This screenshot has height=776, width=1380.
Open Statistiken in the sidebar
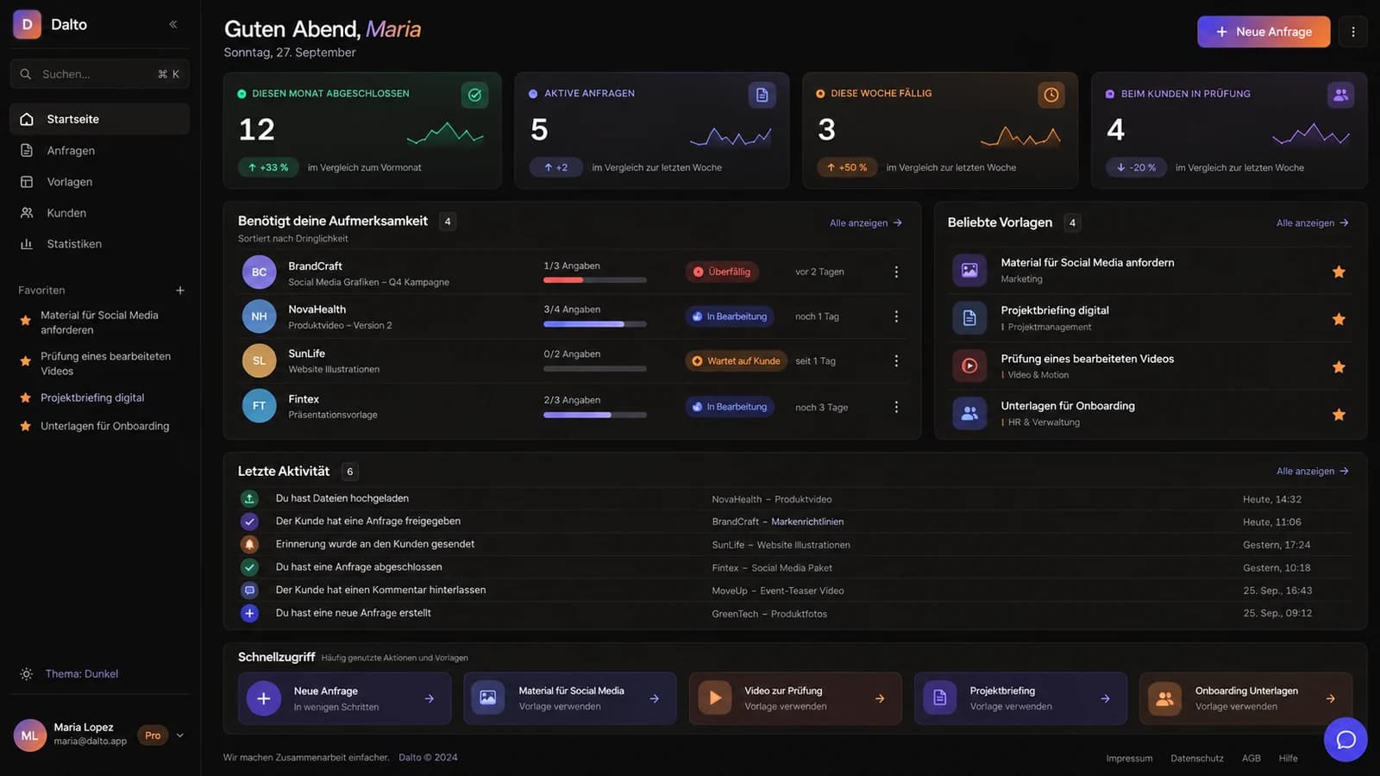(x=99, y=244)
